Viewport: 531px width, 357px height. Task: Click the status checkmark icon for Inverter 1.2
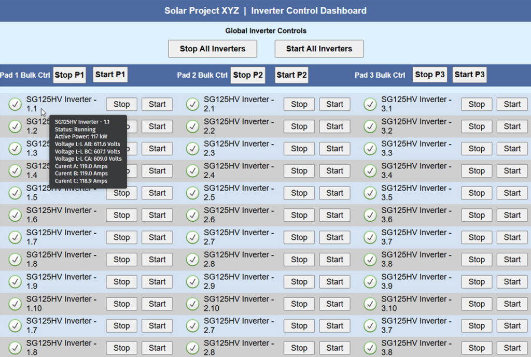pos(15,126)
